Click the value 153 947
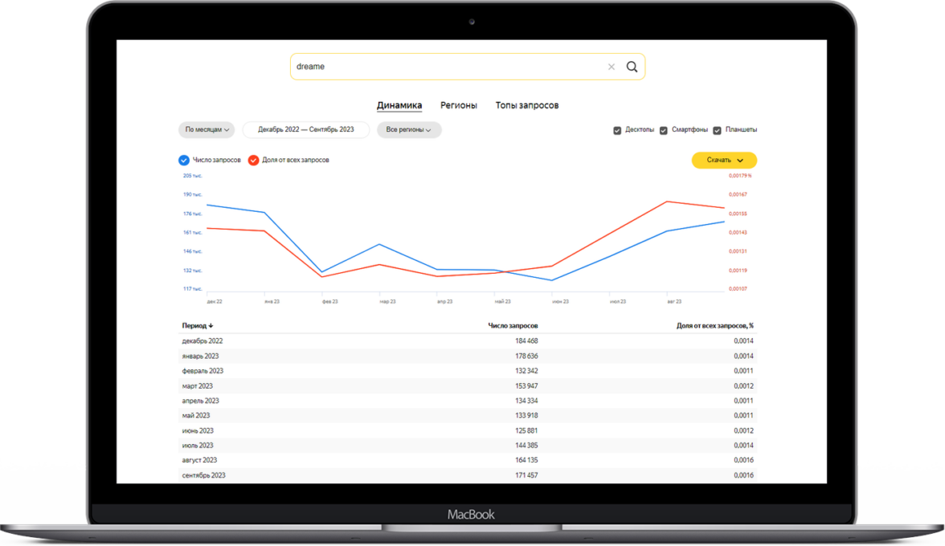 (x=526, y=386)
